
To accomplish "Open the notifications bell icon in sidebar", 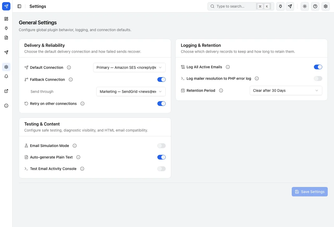I will click(x=6, y=76).
